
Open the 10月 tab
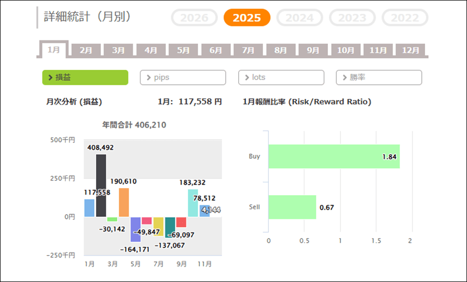click(x=346, y=50)
